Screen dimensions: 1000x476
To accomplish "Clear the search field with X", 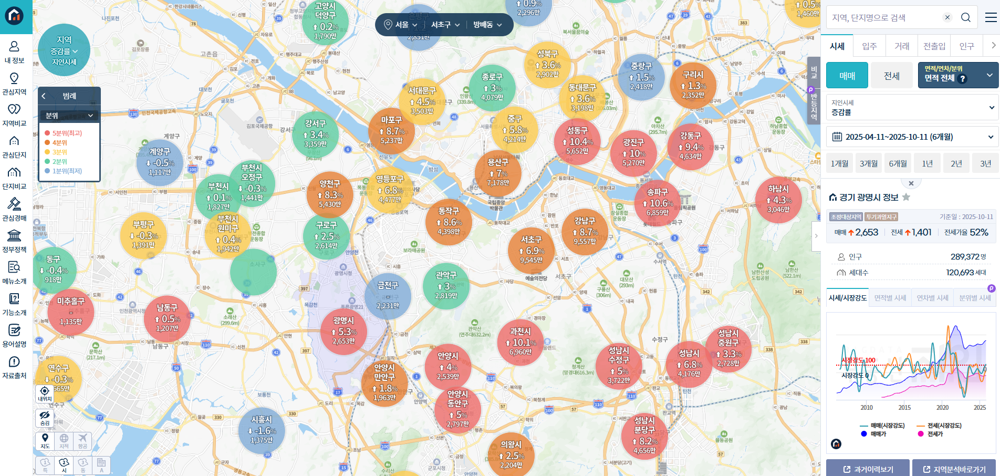I will (947, 17).
